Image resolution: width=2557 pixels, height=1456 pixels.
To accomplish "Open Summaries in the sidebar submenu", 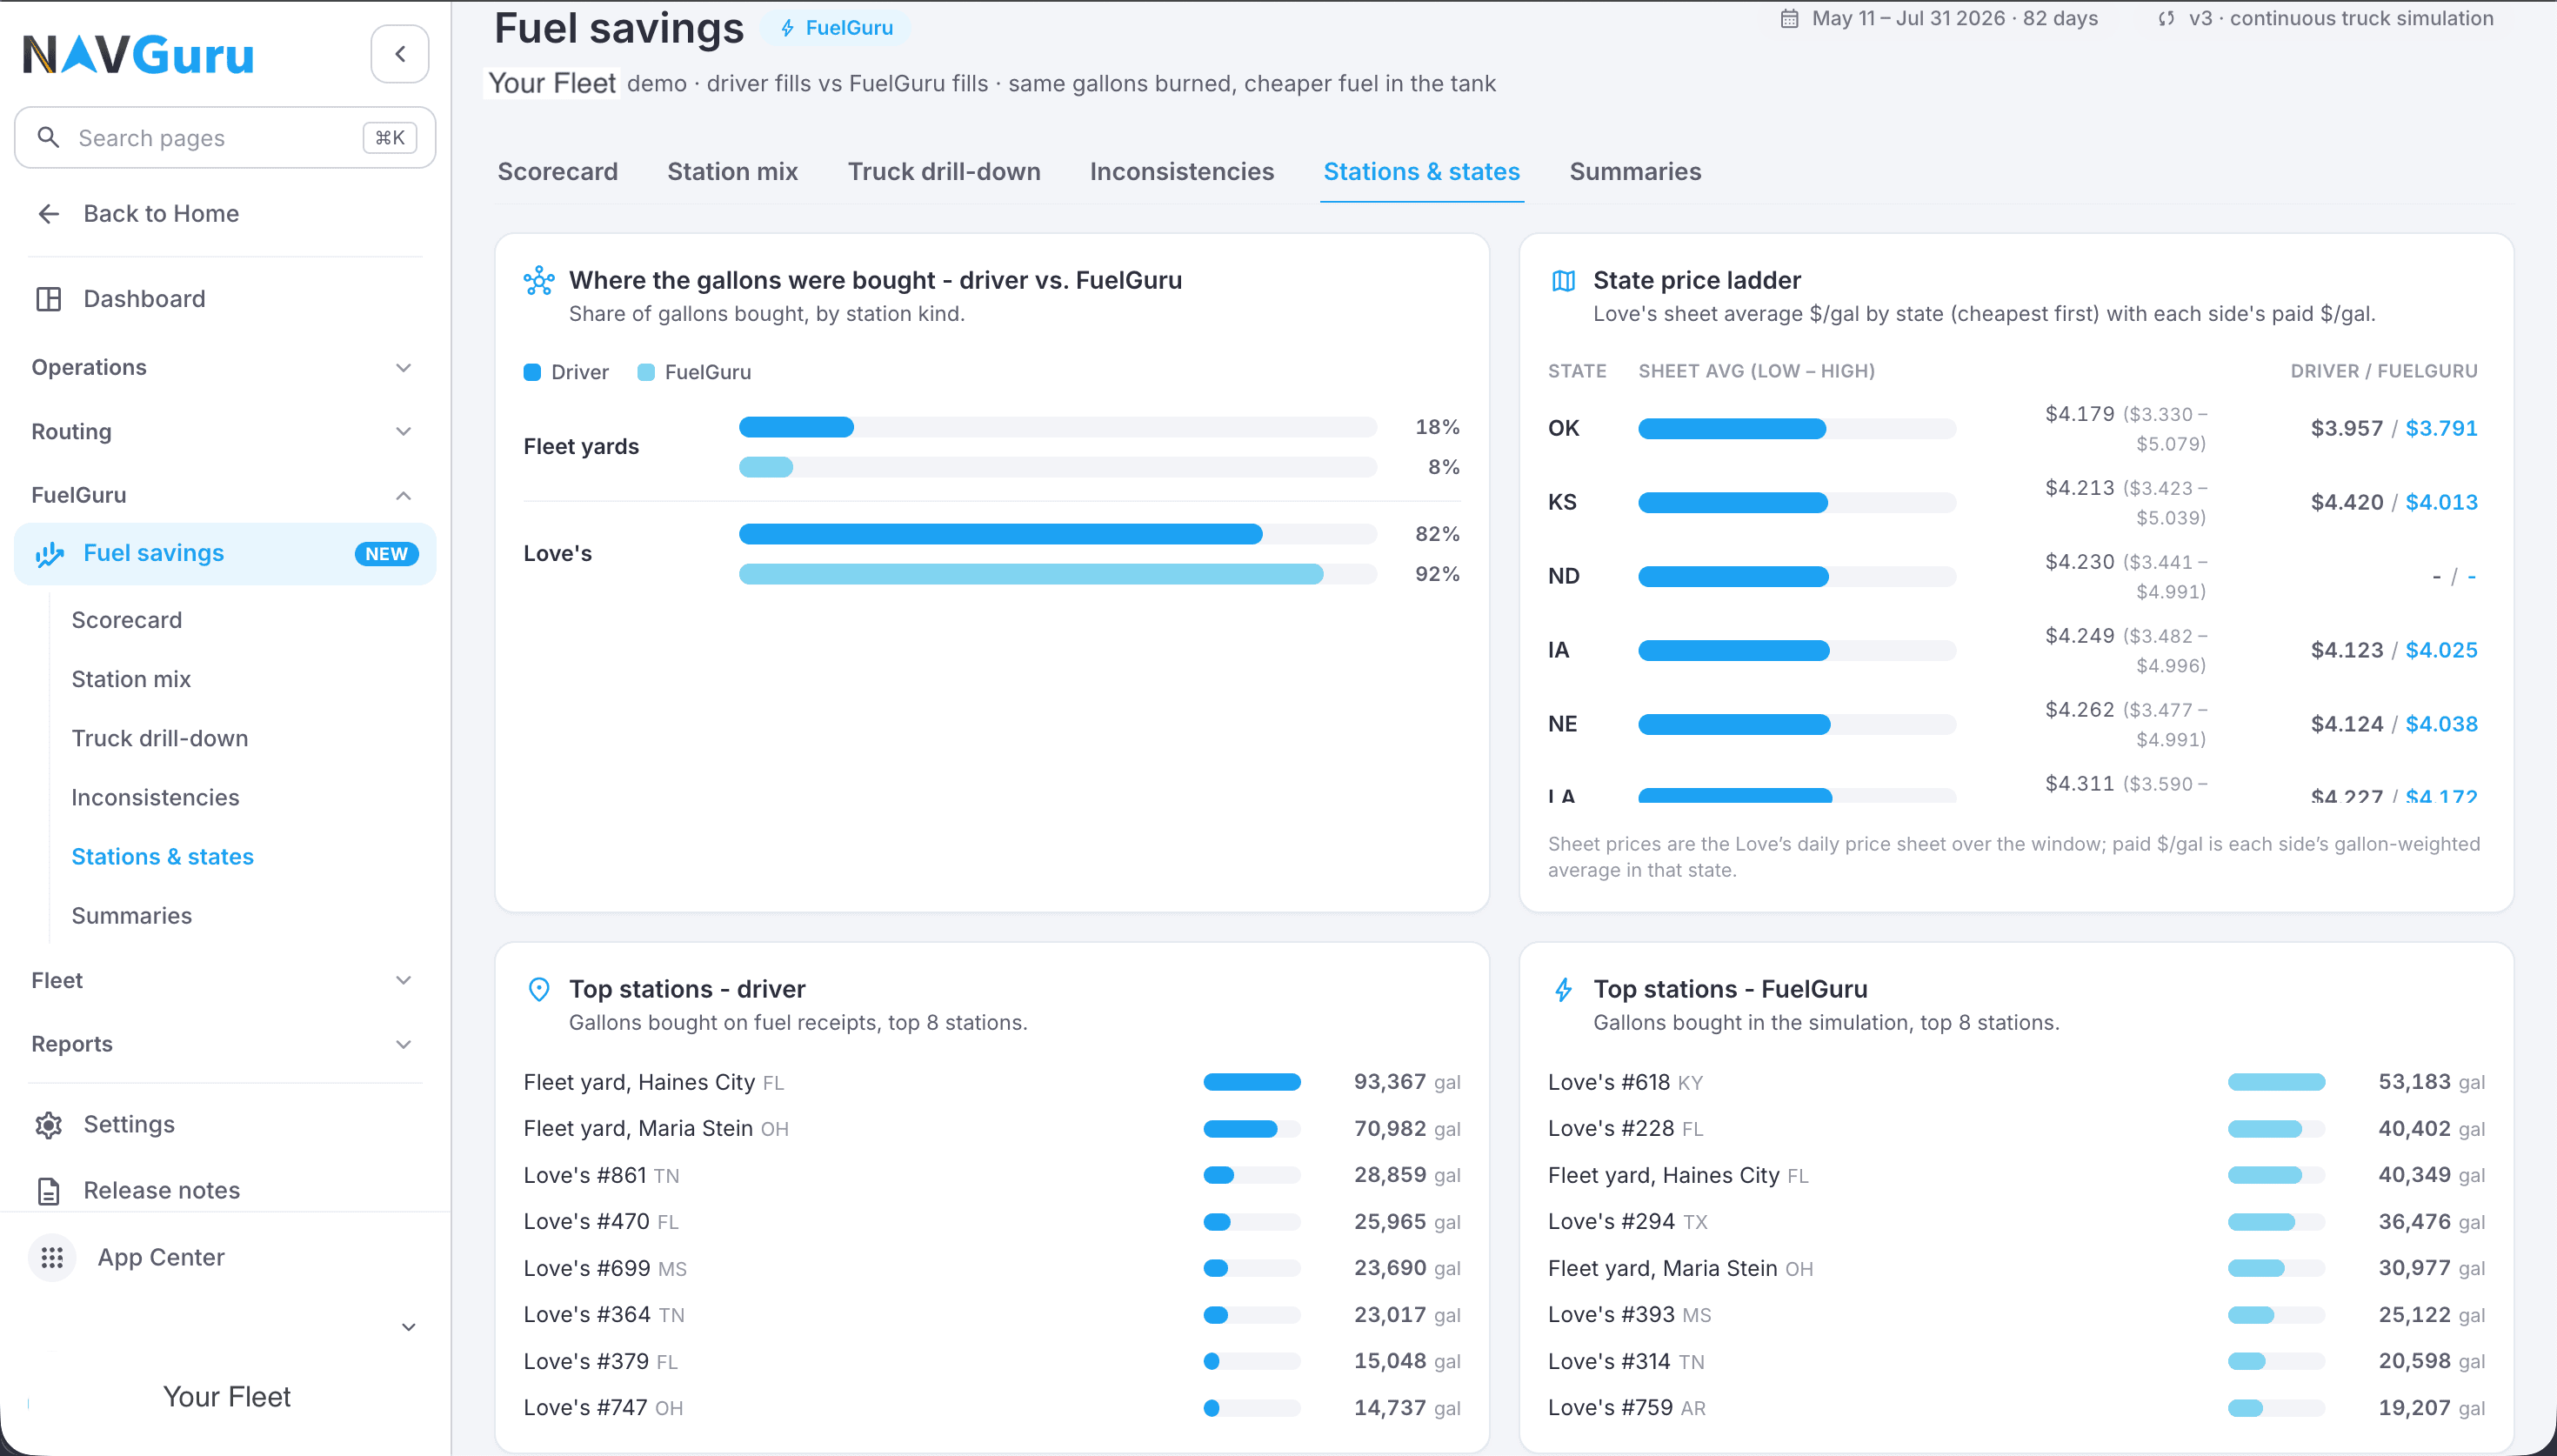I will click(x=132, y=916).
